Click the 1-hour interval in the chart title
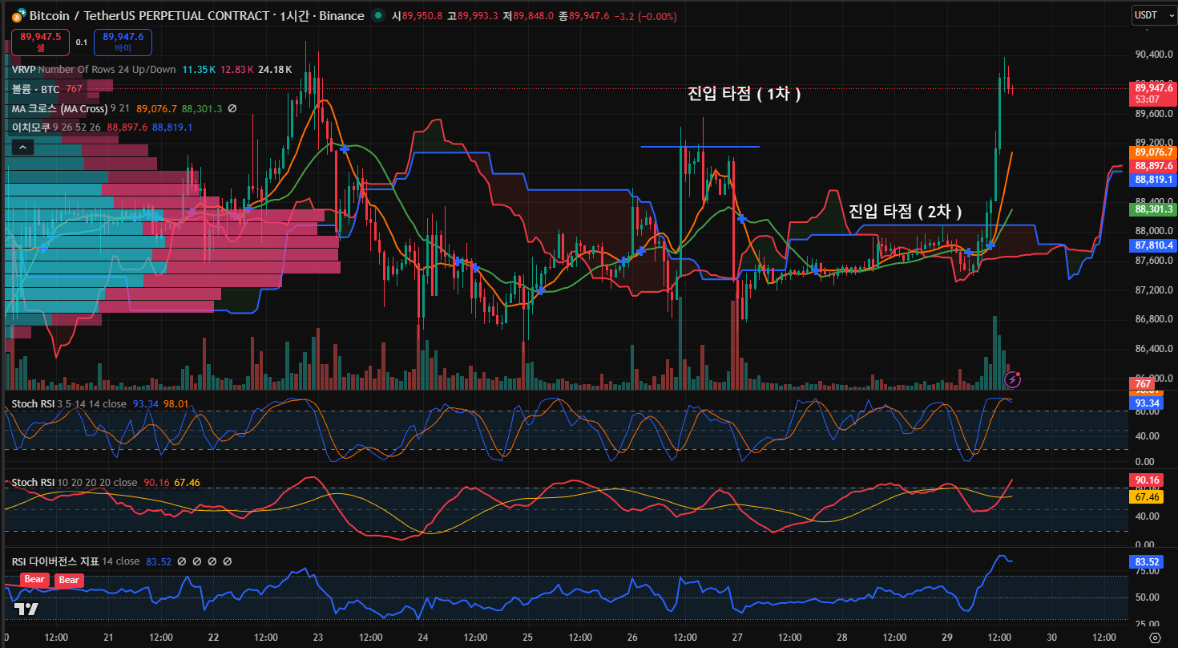Image resolution: width=1178 pixels, height=648 pixels. point(300,16)
